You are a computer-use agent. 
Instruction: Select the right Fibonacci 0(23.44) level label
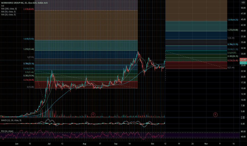point(231,67)
